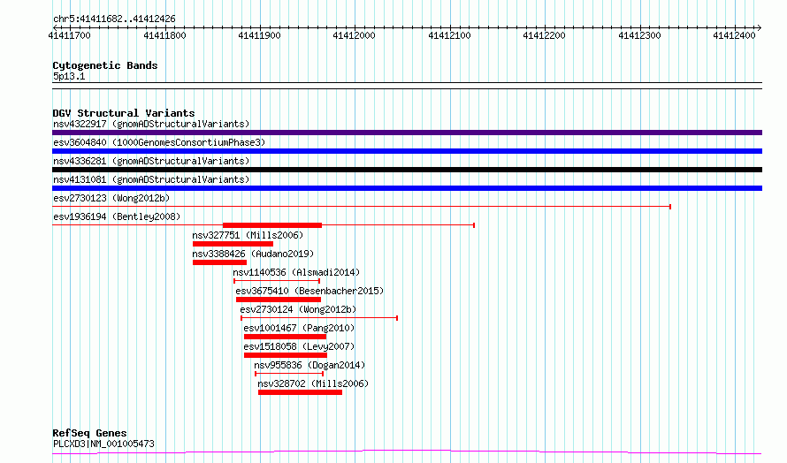Click the red bar under nsv328702
787x463 pixels.
300,392
